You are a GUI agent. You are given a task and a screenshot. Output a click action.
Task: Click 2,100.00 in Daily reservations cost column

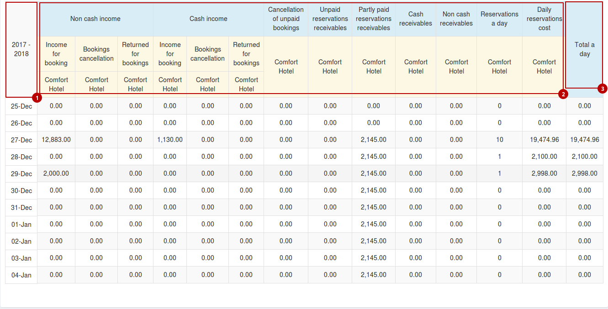(545, 157)
